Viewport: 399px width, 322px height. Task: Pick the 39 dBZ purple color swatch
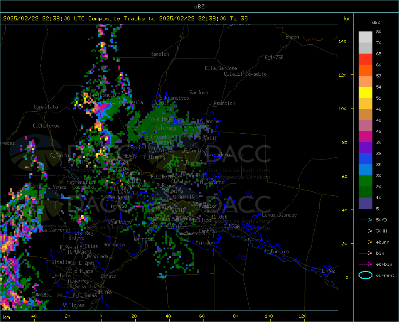pos(365,148)
